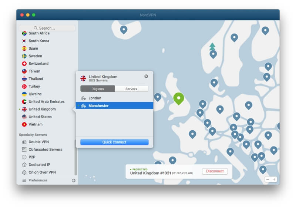Click the Obfuscated Servers icon

pos(24,150)
